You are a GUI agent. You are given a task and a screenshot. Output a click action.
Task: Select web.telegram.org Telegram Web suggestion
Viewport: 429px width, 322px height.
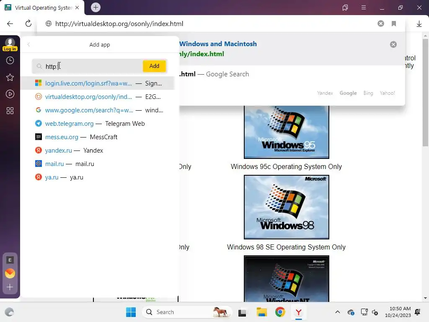tap(97, 124)
